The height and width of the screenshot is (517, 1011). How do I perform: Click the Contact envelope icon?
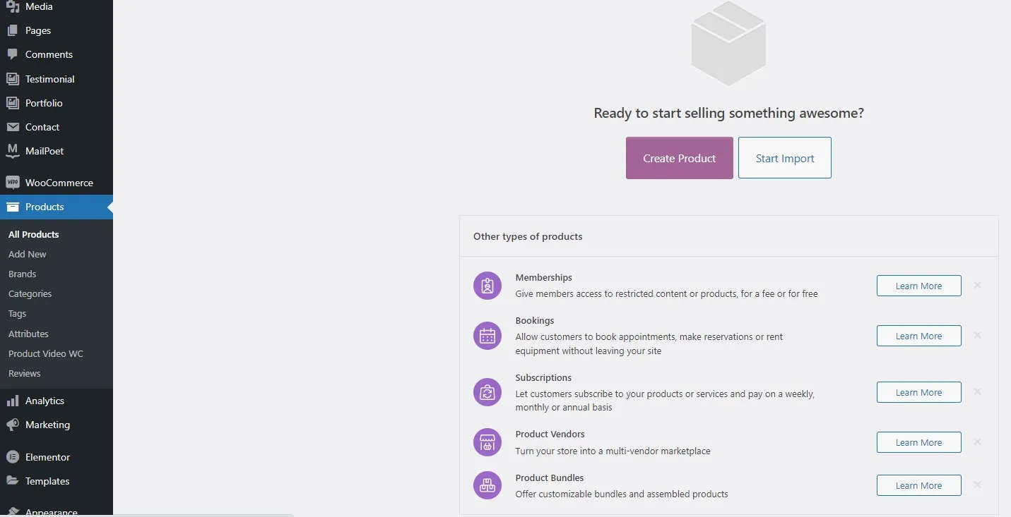pyautogui.click(x=13, y=127)
